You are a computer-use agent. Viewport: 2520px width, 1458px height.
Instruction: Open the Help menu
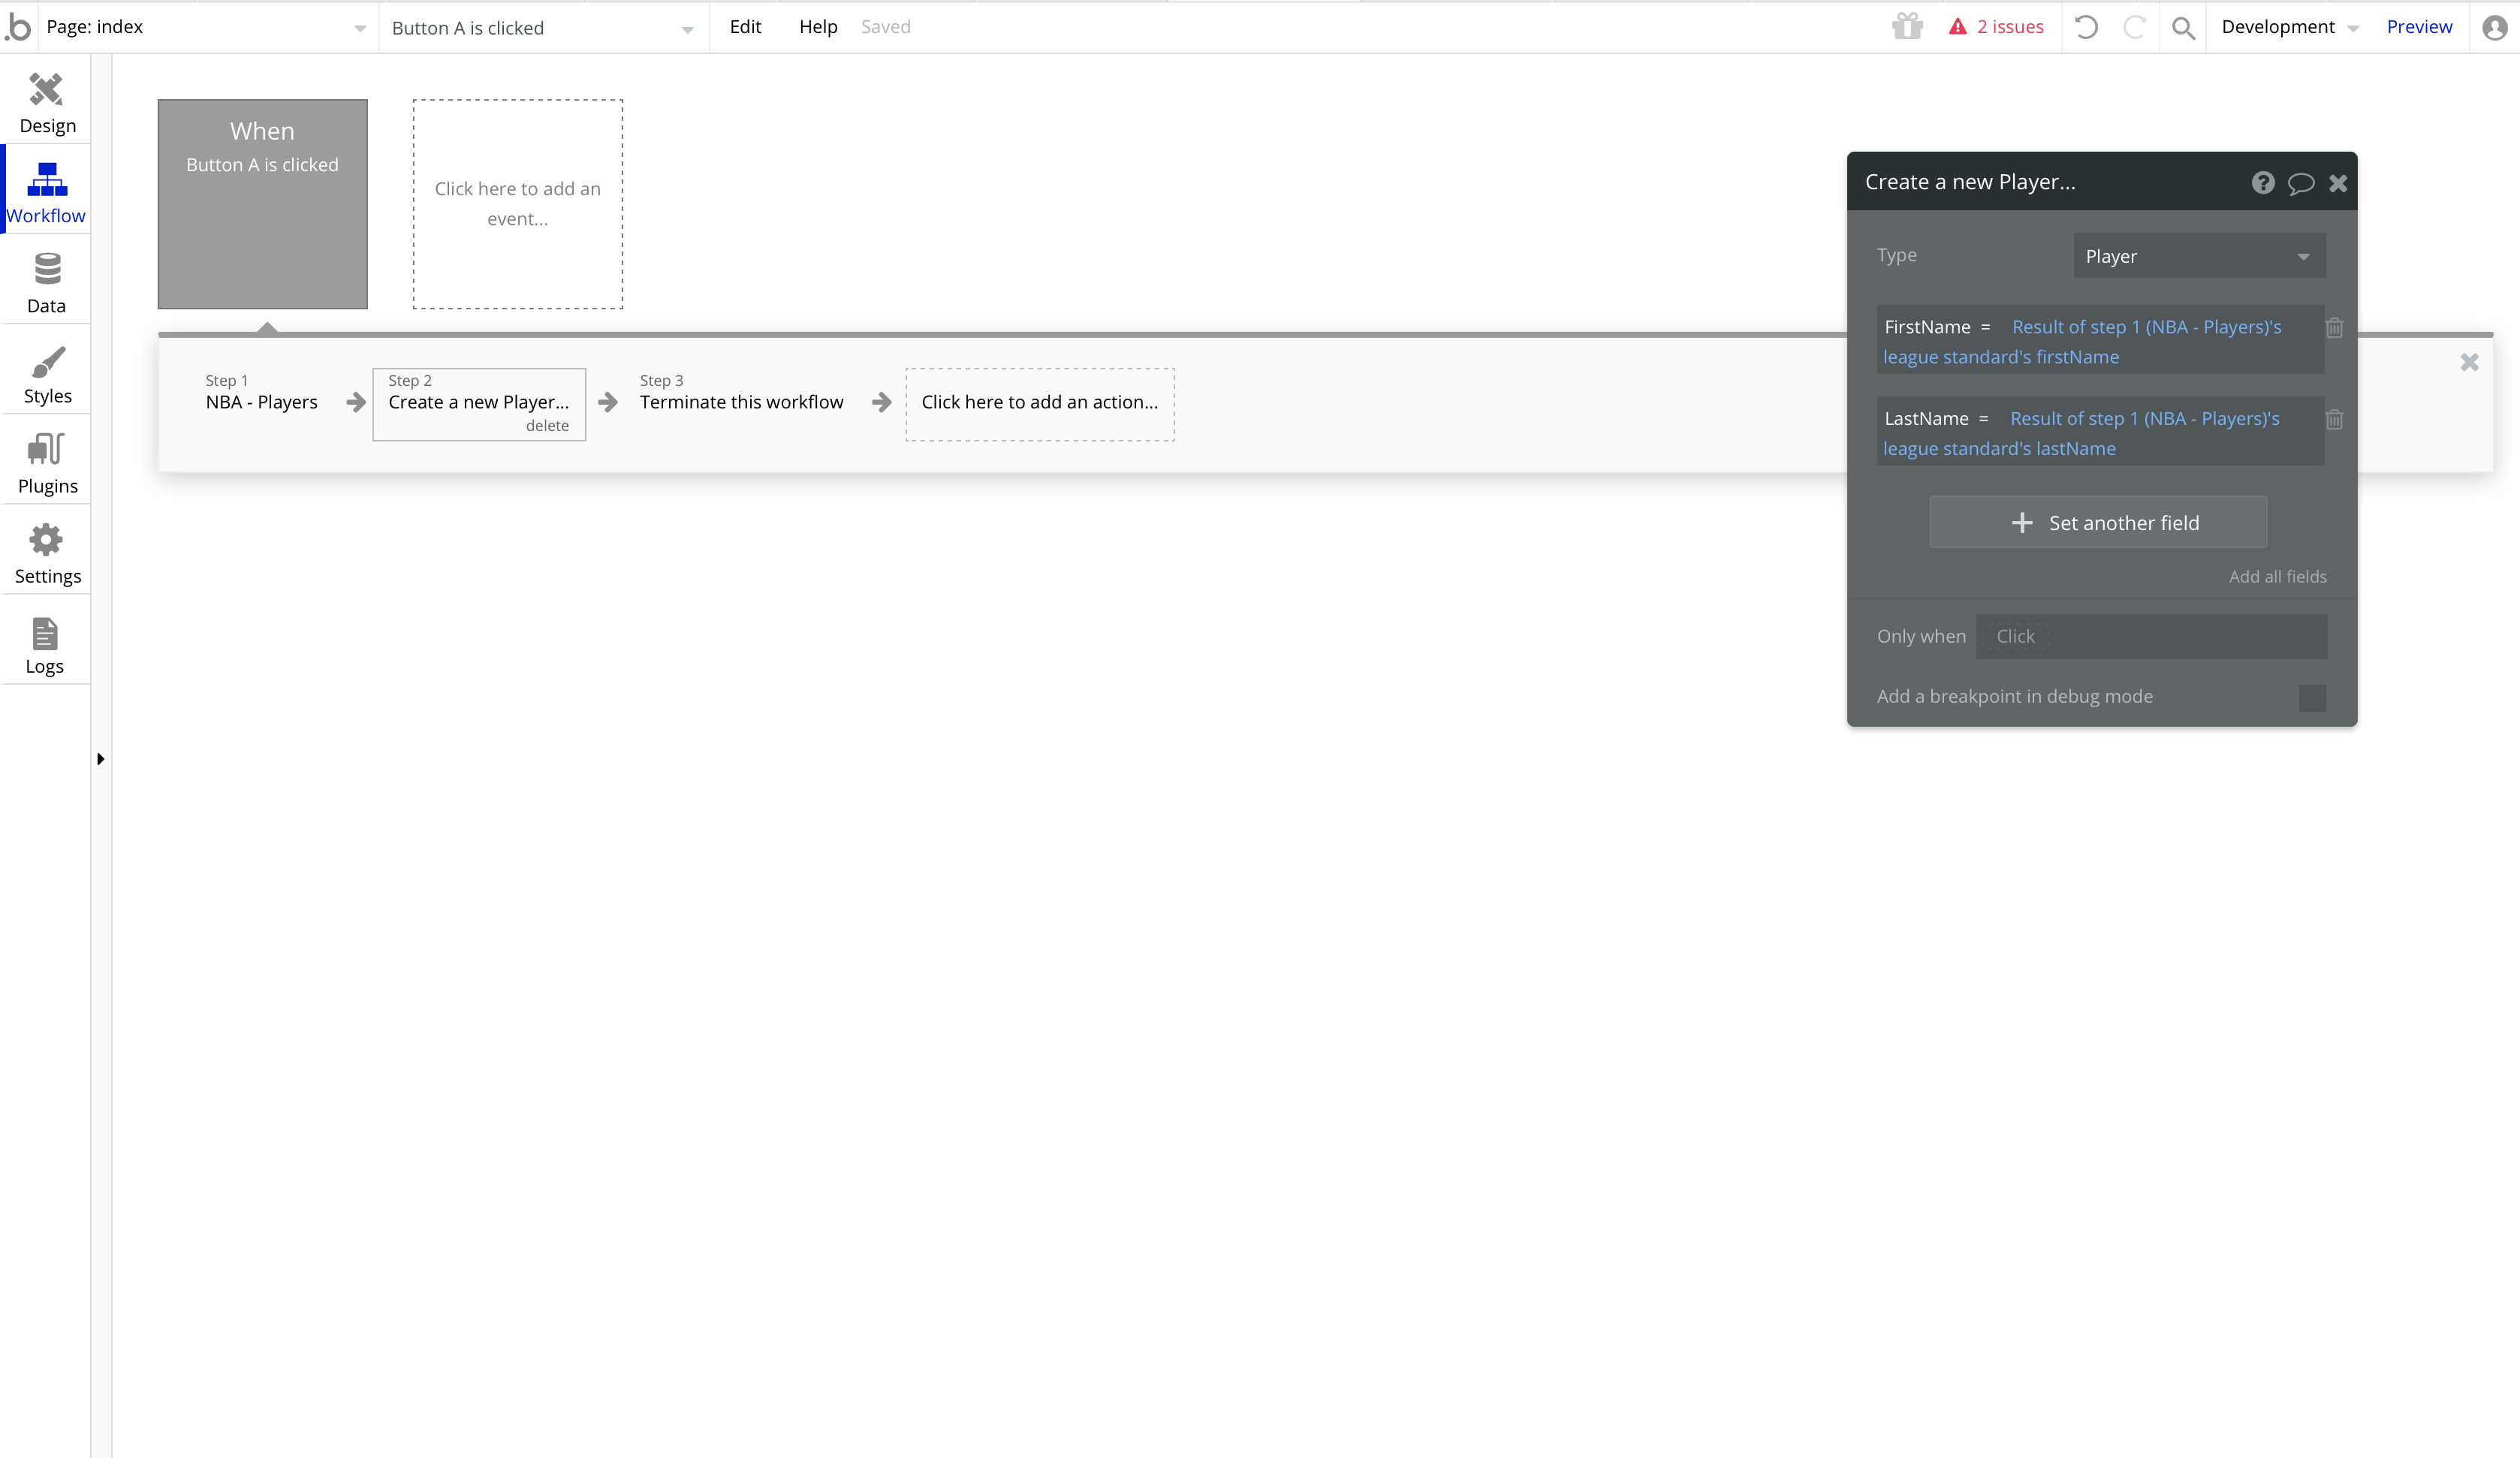click(817, 27)
